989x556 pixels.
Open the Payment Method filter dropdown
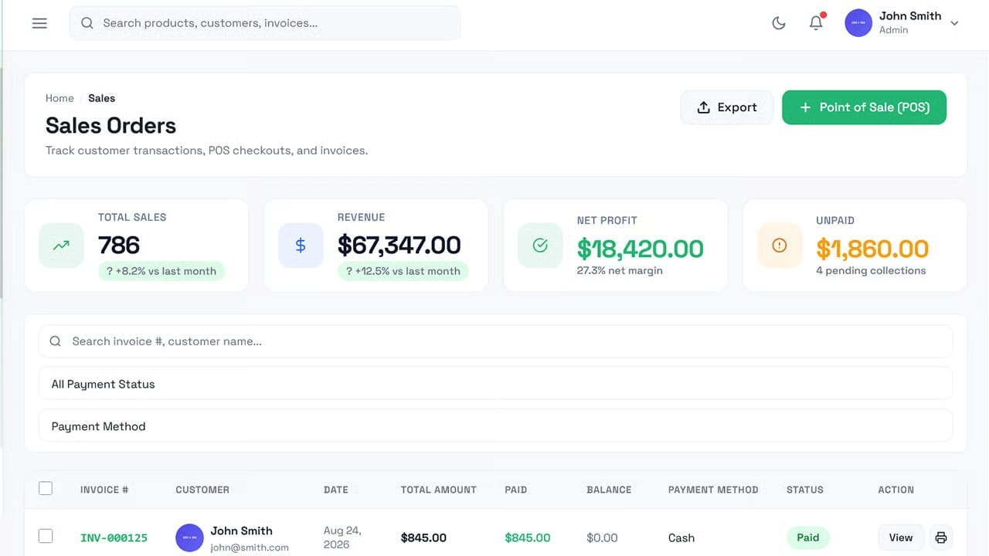point(495,426)
